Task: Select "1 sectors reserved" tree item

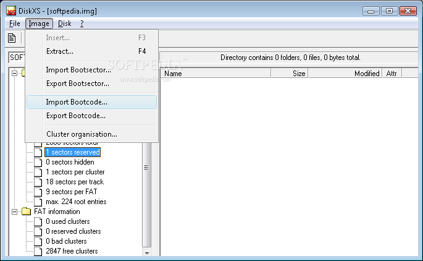Action: [73, 152]
